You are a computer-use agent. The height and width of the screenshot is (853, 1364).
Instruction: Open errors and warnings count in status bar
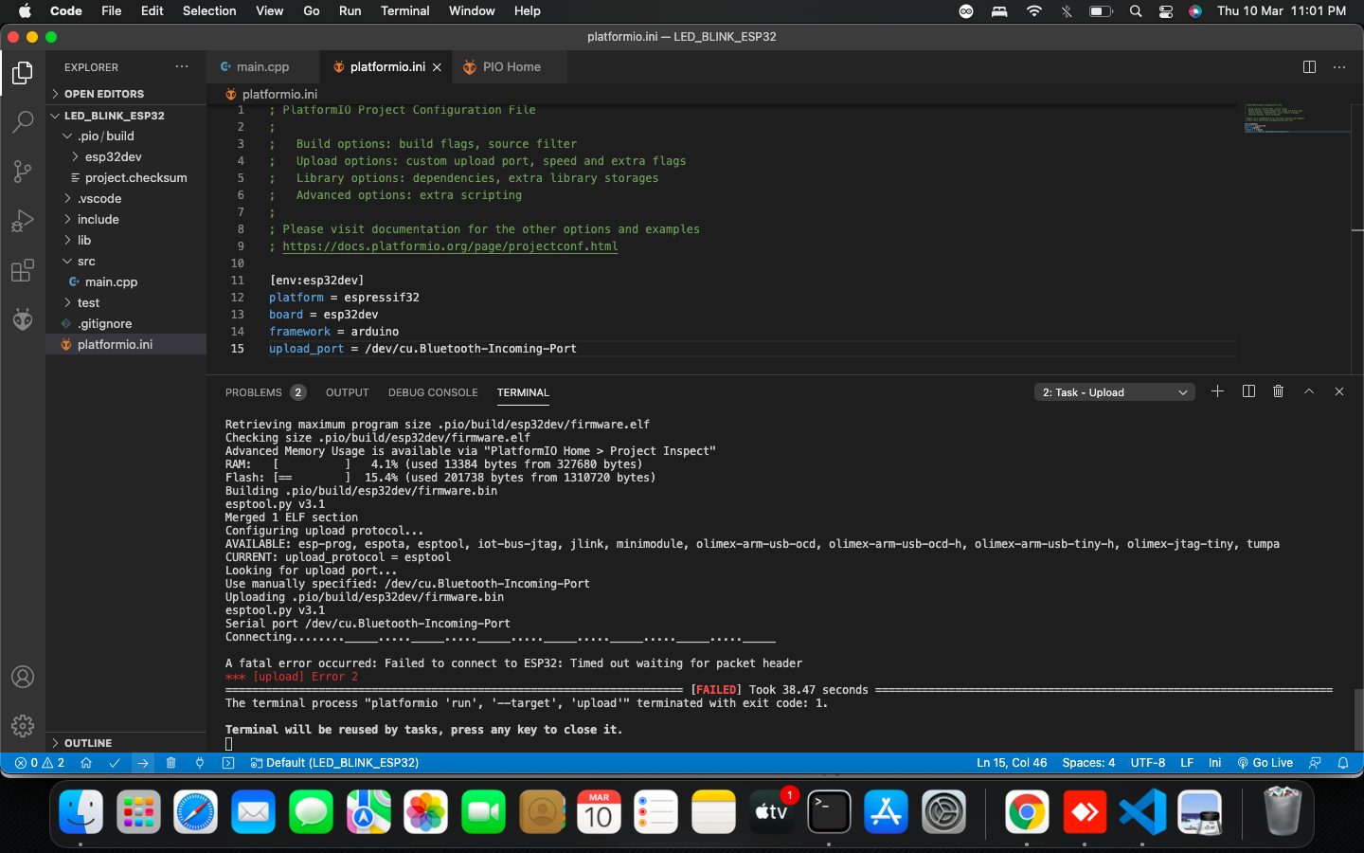(40, 763)
